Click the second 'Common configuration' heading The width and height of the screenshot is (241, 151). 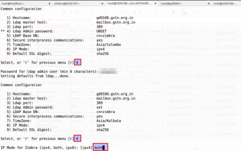point(21,85)
